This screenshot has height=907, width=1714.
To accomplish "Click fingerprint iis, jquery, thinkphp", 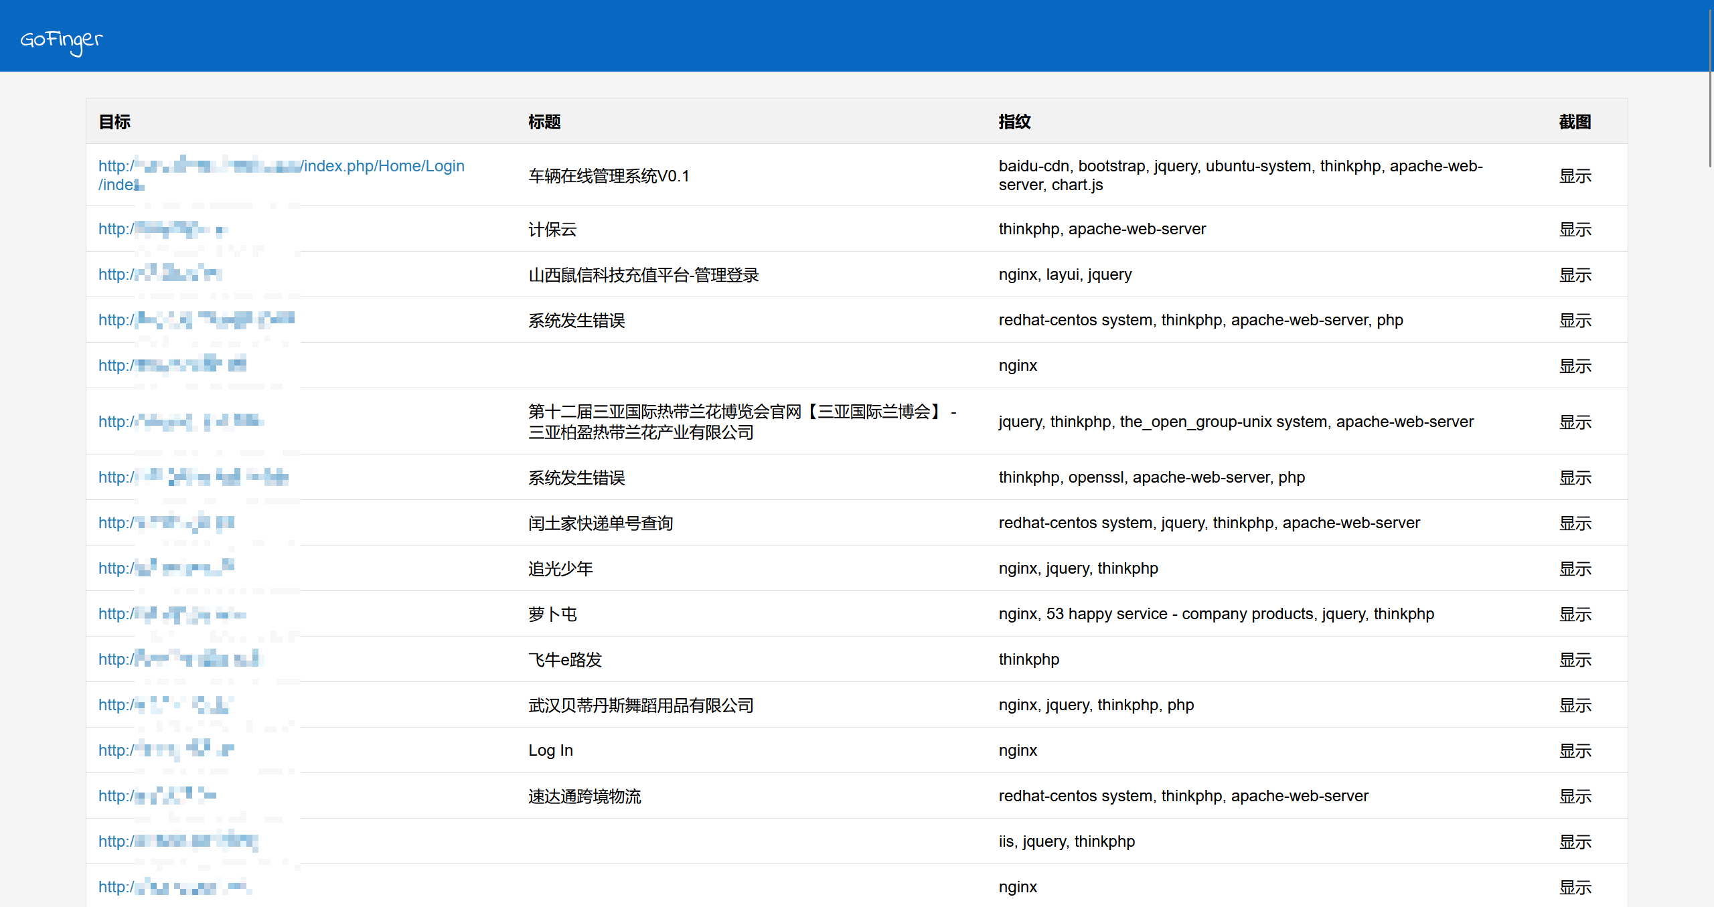I will [x=1067, y=841].
